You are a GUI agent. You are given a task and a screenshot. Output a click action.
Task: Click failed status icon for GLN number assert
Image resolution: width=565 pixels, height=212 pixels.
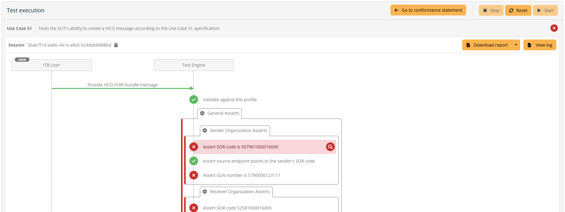click(x=194, y=175)
